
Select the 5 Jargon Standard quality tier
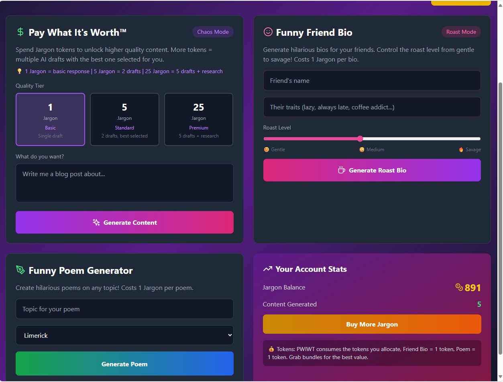124,119
